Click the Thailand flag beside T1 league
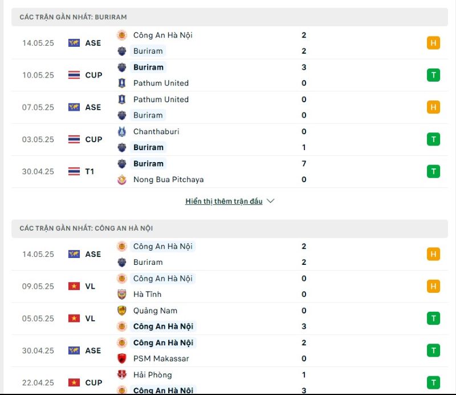 tap(74, 171)
